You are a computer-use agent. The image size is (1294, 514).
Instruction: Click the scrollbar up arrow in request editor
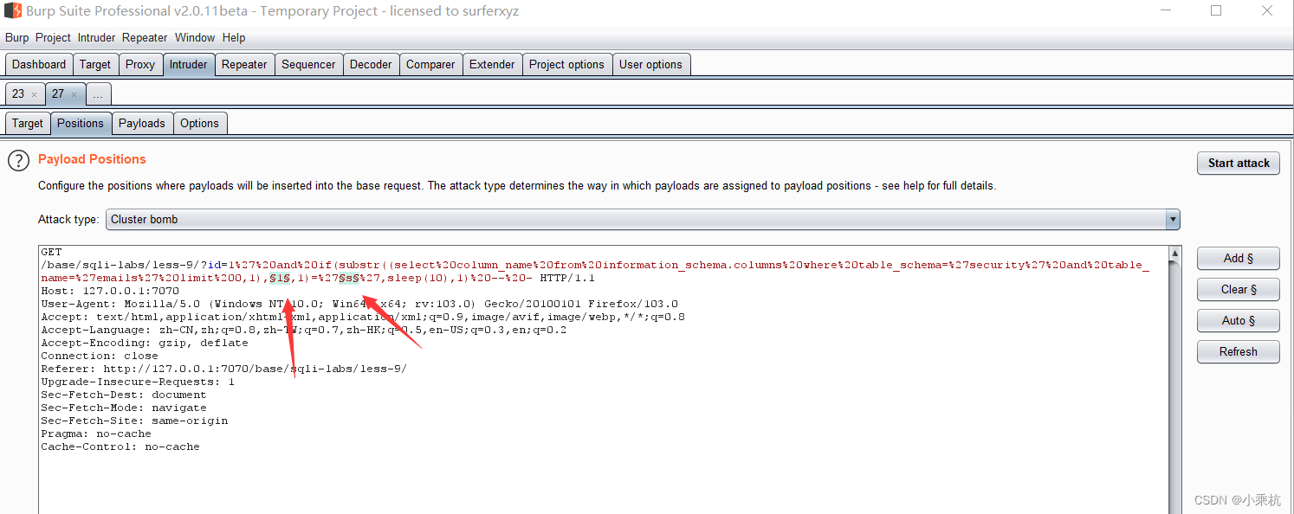click(x=1174, y=254)
